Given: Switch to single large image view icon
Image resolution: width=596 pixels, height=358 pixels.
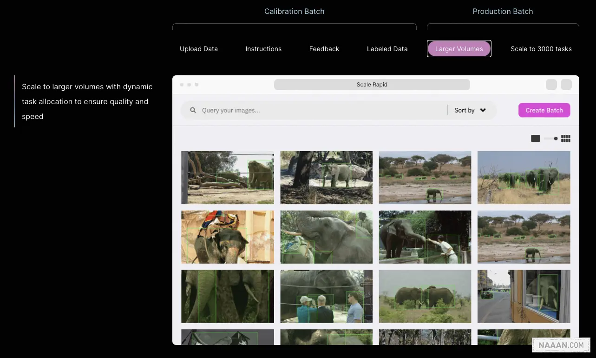Looking at the screenshot, I should pyautogui.click(x=536, y=139).
